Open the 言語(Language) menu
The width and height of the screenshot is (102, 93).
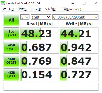[71, 9]
